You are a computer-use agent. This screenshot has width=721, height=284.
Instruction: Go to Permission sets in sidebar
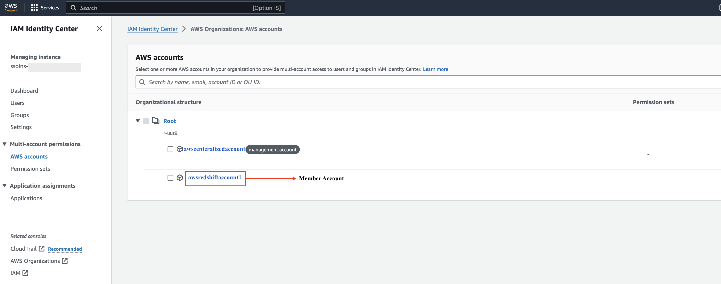click(x=30, y=169)
